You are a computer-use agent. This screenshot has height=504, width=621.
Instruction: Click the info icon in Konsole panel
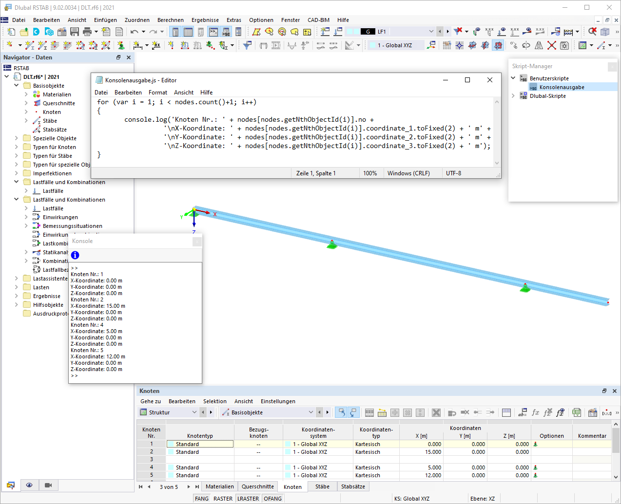(x=75, y=255)
